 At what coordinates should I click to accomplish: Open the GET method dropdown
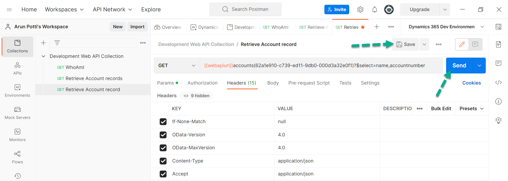(x=177, y=66)
